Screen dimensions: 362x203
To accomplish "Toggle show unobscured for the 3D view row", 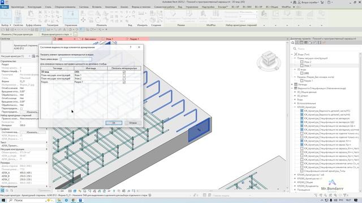I will click(x=124, y=72).
